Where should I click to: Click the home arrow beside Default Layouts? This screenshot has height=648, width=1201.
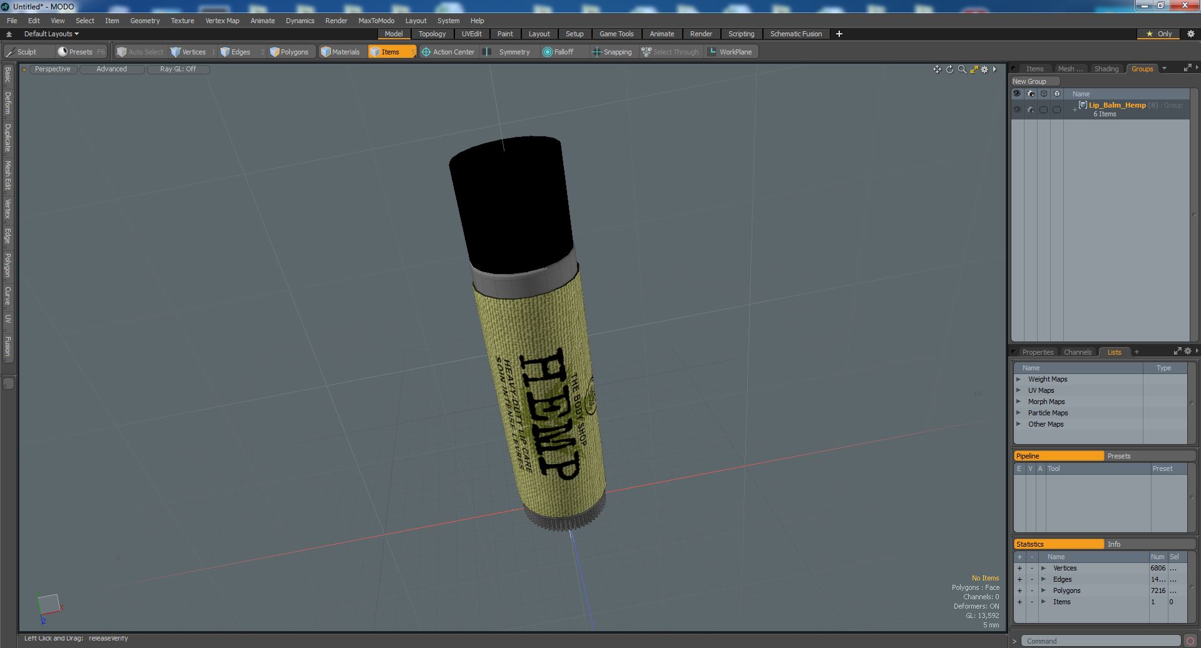(x=9, y=34)
